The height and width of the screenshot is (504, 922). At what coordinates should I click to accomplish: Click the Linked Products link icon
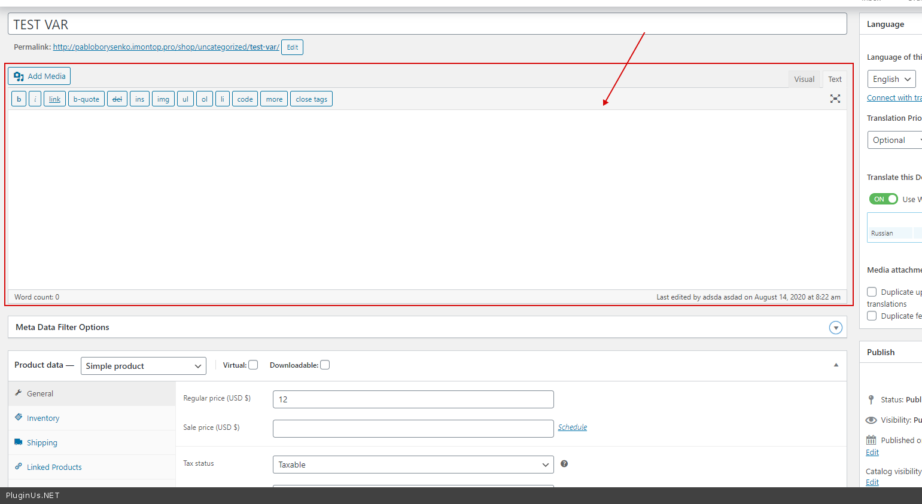(19, 466)
